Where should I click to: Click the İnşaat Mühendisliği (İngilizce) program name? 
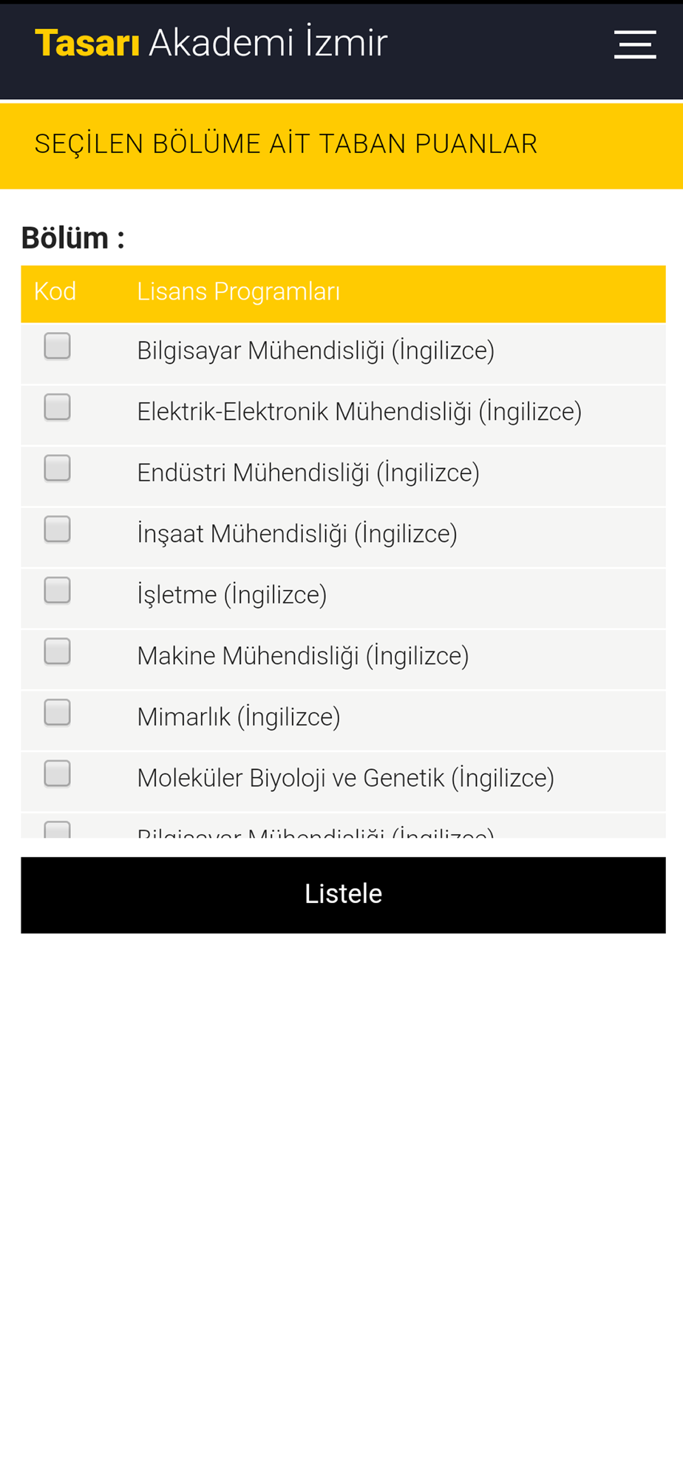tap(296, 534)
